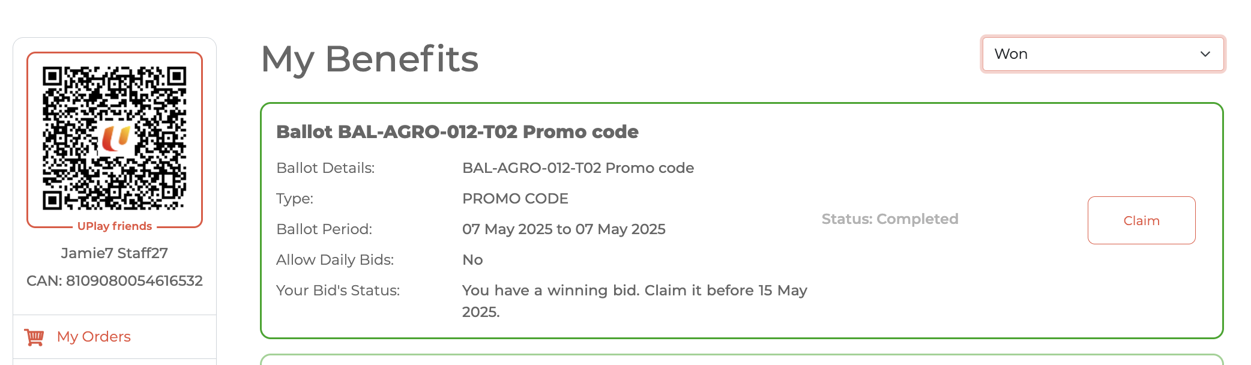Open the Won filter dropdown

click(x=1102, y=54)
